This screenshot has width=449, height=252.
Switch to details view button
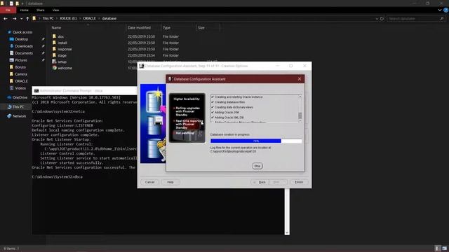pyautogui.click(x=437, y=248)
